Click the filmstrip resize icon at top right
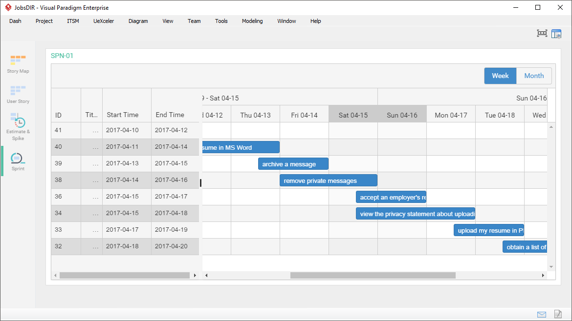 tap(542, 33)
